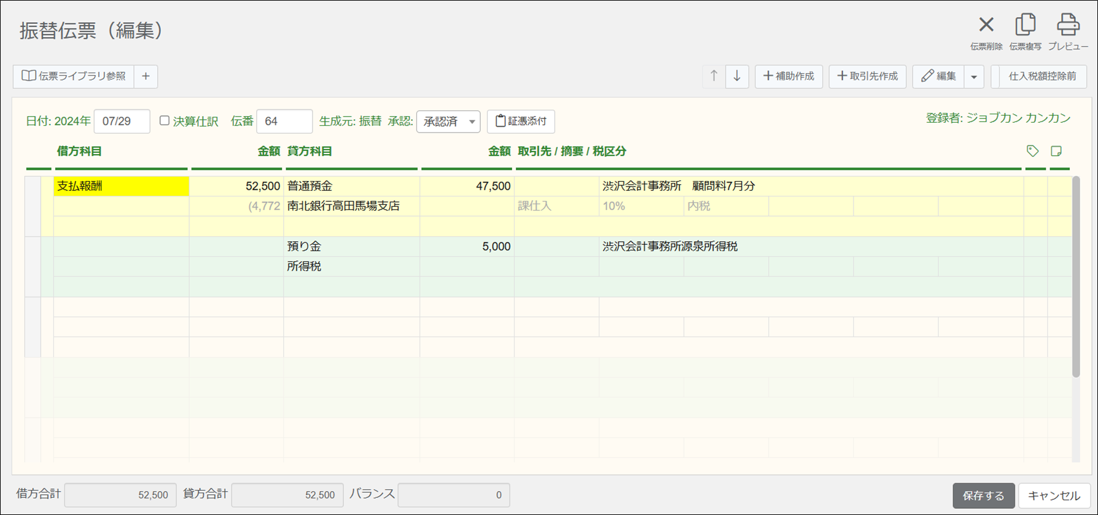Select the 預り金 credit account cell
1098x515 pixels.
point(351,247)
